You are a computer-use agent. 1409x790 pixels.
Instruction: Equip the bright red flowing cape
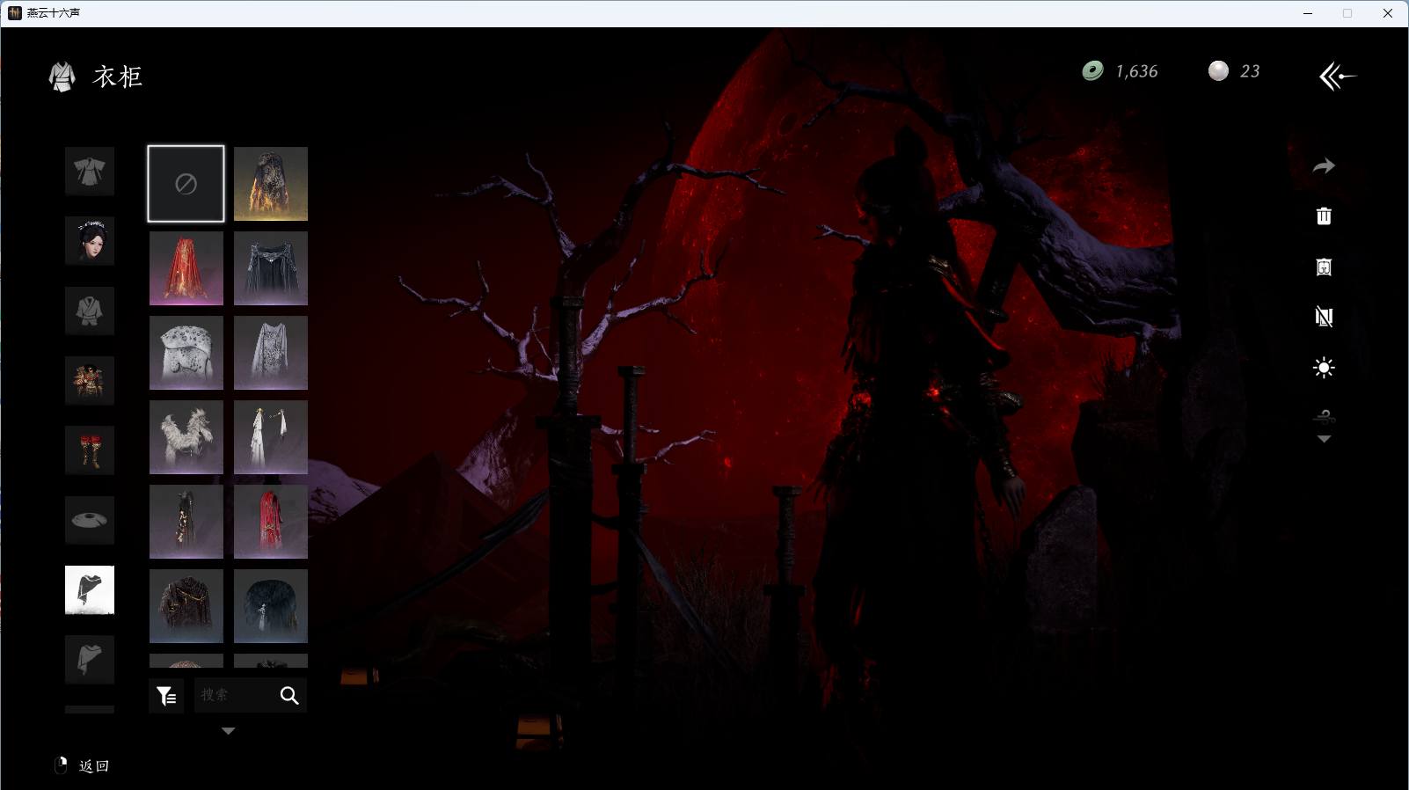(186, 268)
